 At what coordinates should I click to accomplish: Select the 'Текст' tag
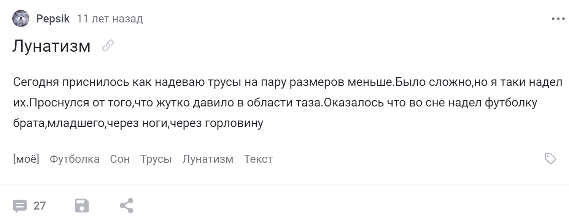258,159
